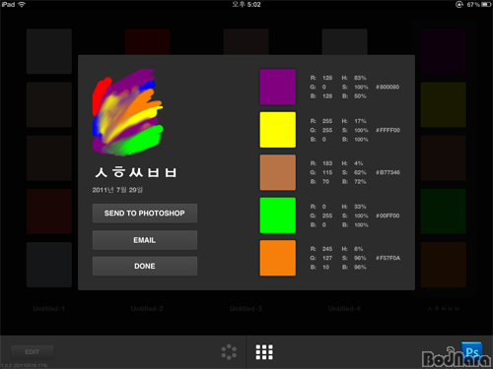Click hex value #B77346
The image size is (493, 369).
click(x=387, y=172)
